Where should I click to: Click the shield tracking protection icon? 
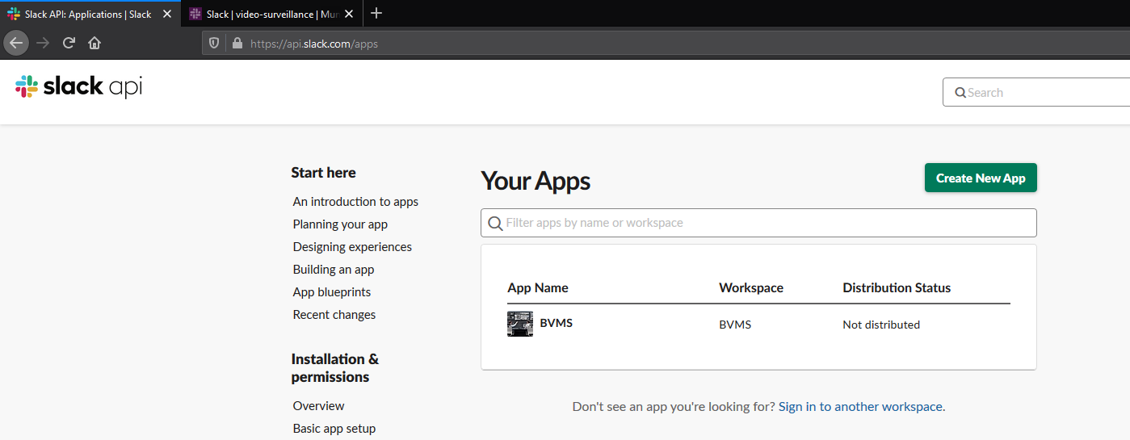[214, 44]
